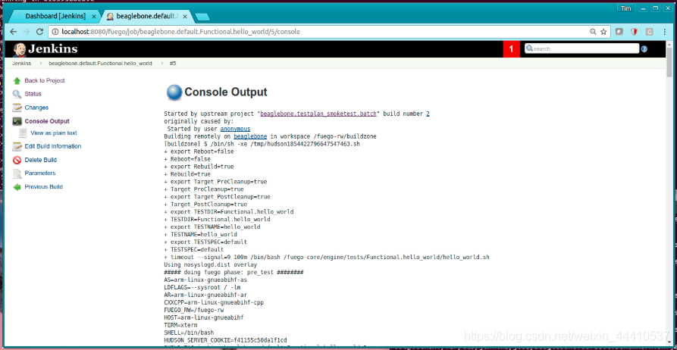Click the Edit Build Information pencil icon

click(17, 147)
